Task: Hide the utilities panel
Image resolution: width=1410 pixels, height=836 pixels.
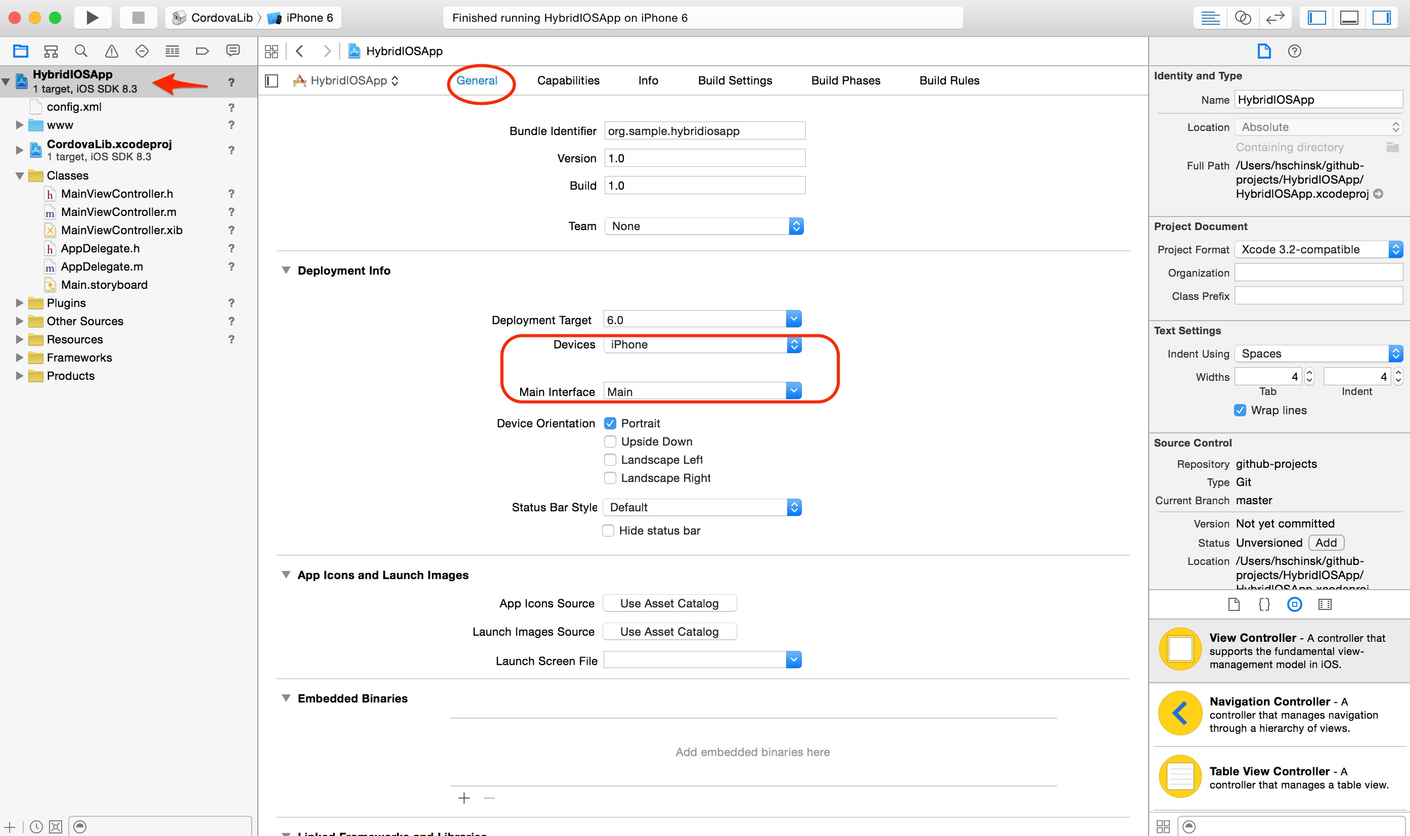Action: coord(1381,18)
